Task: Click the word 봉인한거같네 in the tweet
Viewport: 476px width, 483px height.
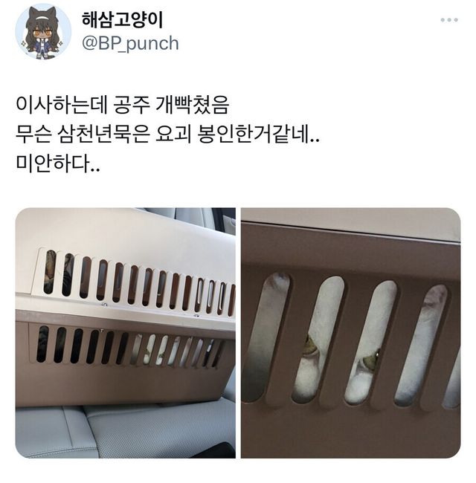Action: click(x=253, y=135)
